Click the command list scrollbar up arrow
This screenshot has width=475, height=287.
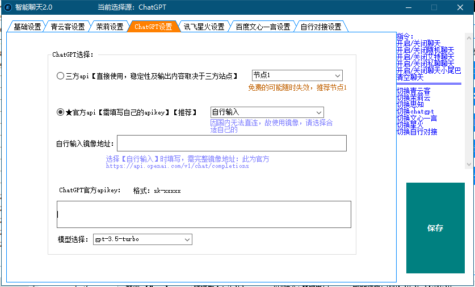tap(469, 38)
